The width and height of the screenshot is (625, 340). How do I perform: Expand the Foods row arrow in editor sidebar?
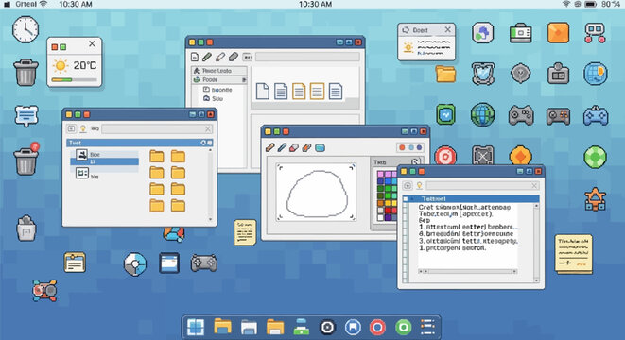point(244,80)
